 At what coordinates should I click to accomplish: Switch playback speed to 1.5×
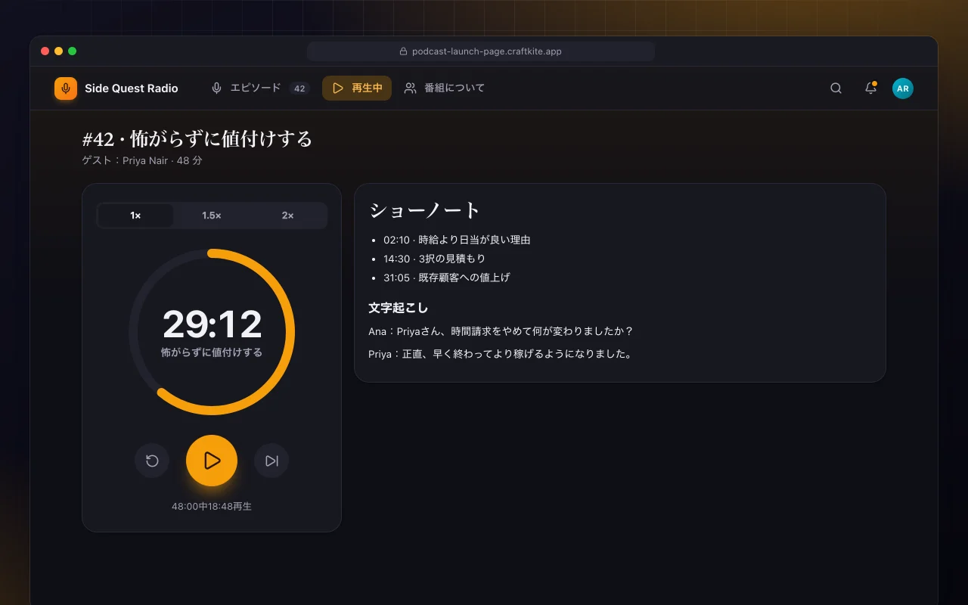[x=212, y=216]
